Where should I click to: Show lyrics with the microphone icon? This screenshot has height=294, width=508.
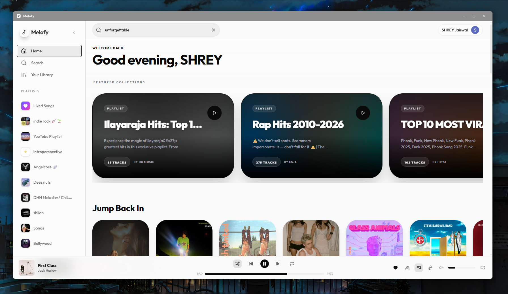430,268
